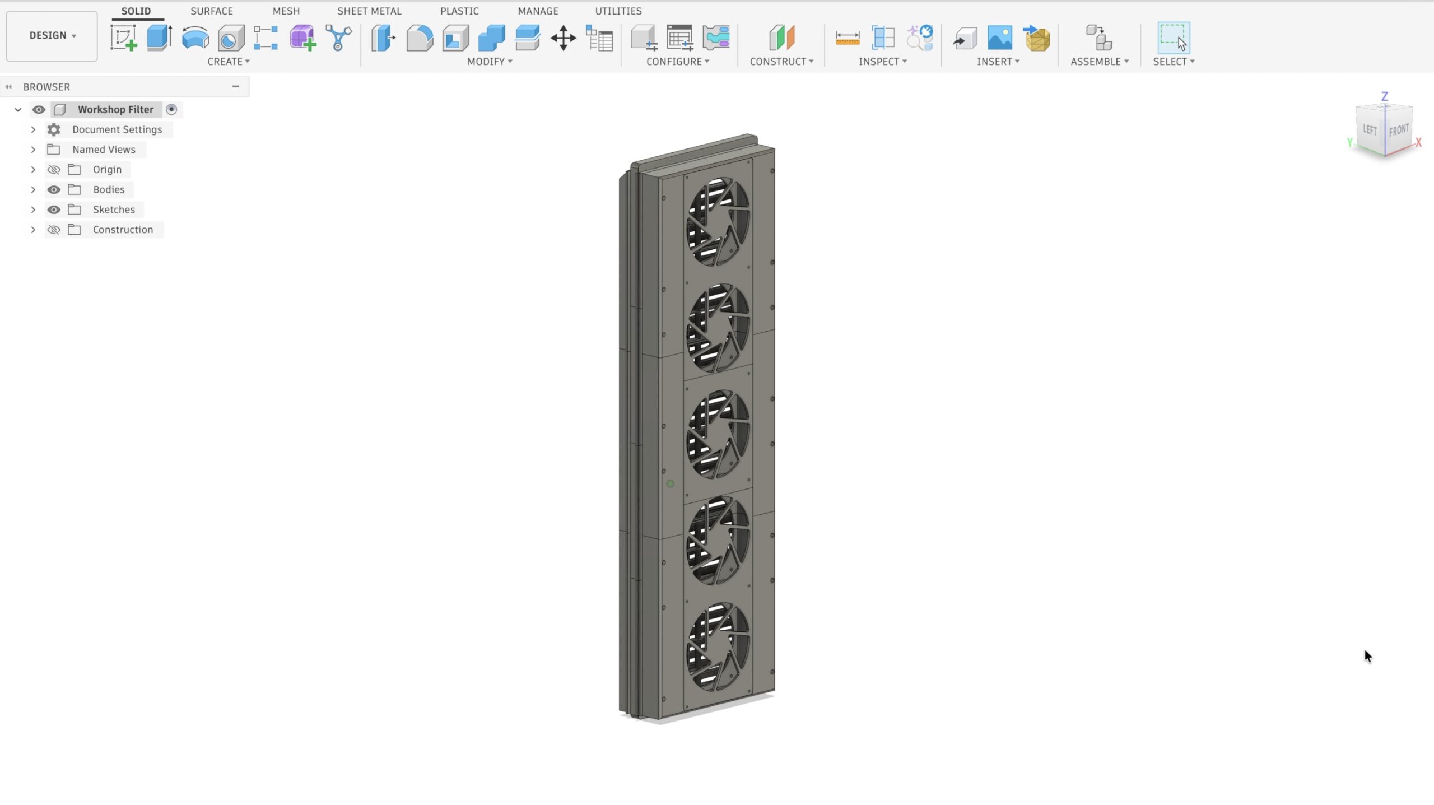Click the FRONT face of ViewCube
Screen dimensions: 1434x805
pyautogui.click(x=1399, y=130)
